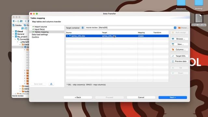Click the Columns... folder icon
208x117 pixels.
(x=173, y=49)
